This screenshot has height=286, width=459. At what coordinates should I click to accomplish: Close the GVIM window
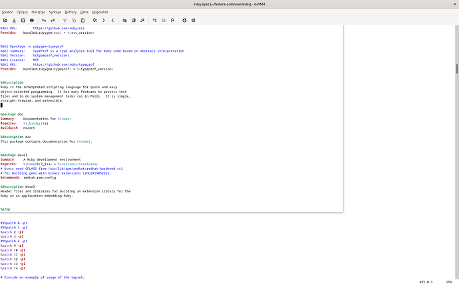point(454,4)
